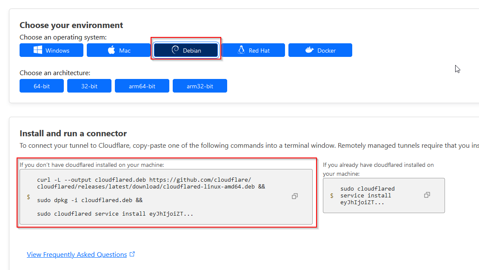Select the 64-bit architecture option
The image size is (479, 270).
42,86
